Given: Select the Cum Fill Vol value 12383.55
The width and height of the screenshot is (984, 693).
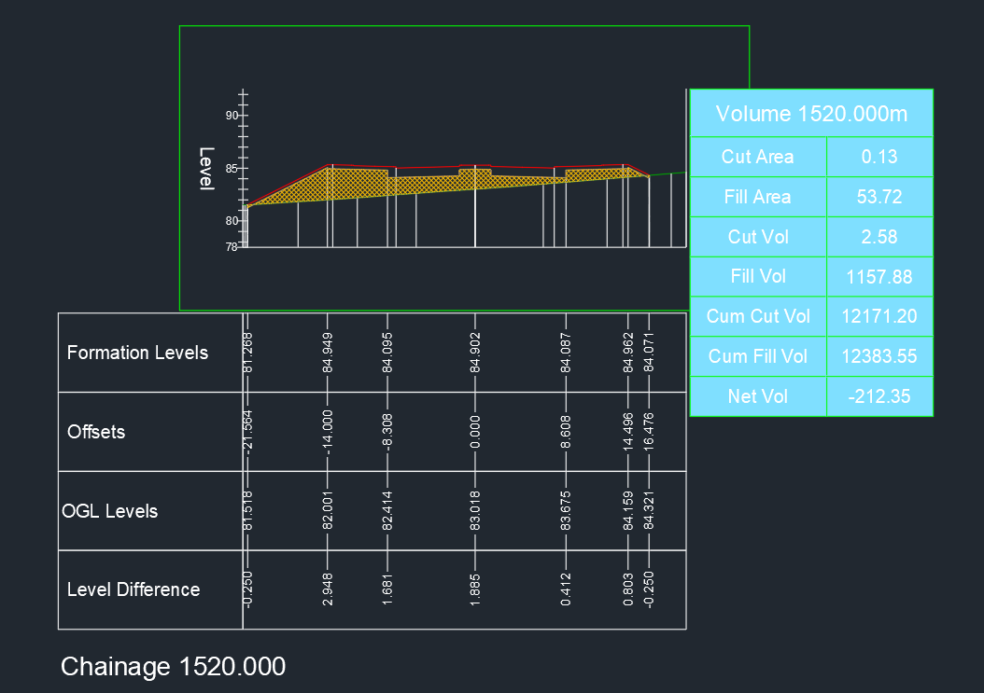Looking at the screenshot, I should 879,356.
